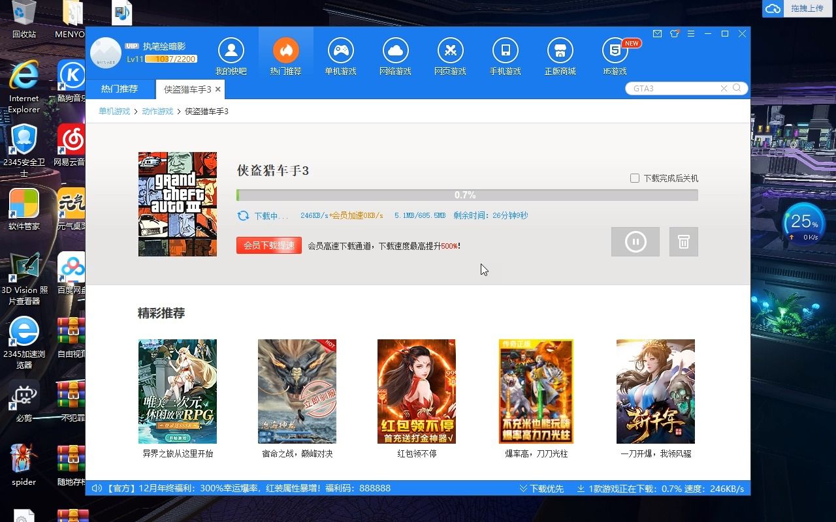Click 会员下载提速 red button

[269, 245]
